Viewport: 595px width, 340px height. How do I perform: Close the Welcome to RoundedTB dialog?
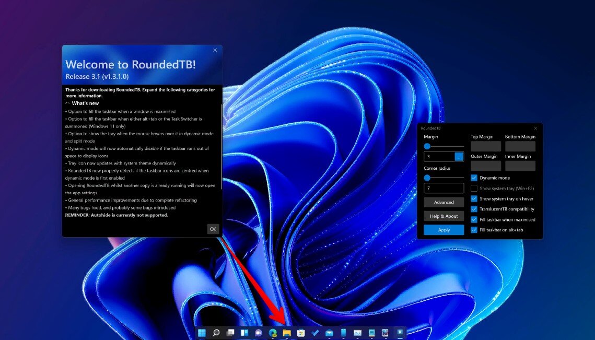pos(215,50)
